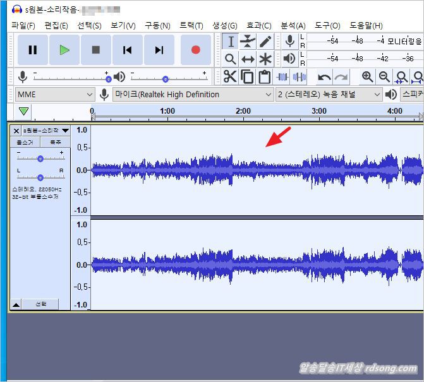
Task: Click the track 선택 button
Action: click(40, 304)
